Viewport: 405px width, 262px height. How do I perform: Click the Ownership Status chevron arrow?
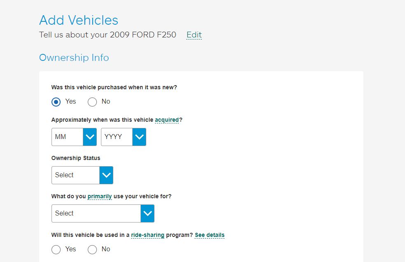click(106, 175)
